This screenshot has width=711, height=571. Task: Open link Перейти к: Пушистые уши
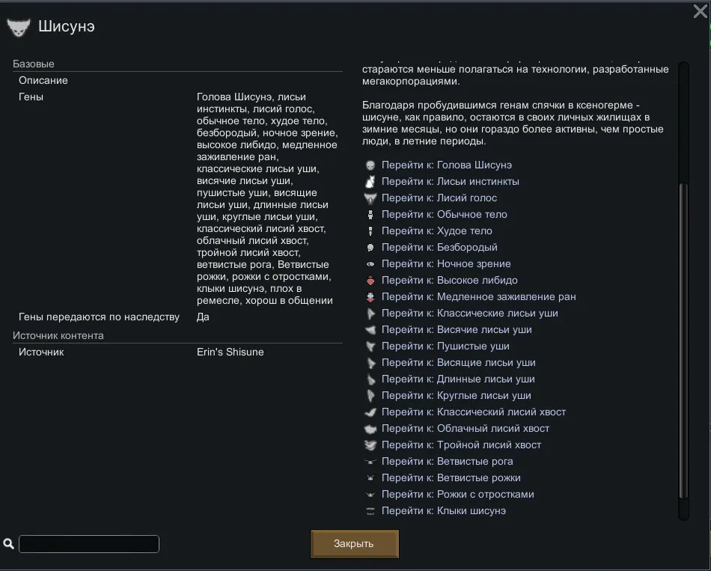point(445,346)
